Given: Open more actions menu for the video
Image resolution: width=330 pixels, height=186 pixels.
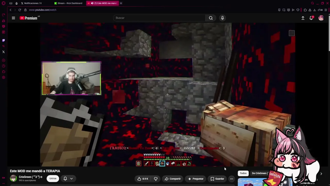Looking at the screenshot, I should coord(232,179).
